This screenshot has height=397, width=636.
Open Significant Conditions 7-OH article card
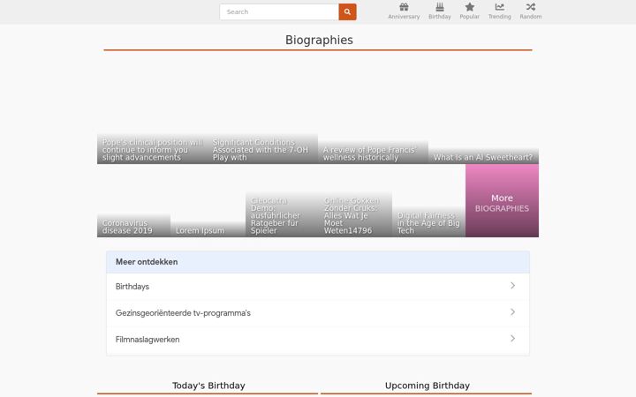tap(262, 109)
